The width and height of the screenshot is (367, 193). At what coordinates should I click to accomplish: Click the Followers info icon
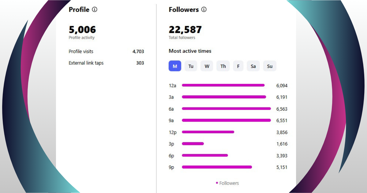(x=204, y=9)
